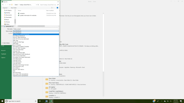Open Feedback in Excel backstage

(4, 54)
